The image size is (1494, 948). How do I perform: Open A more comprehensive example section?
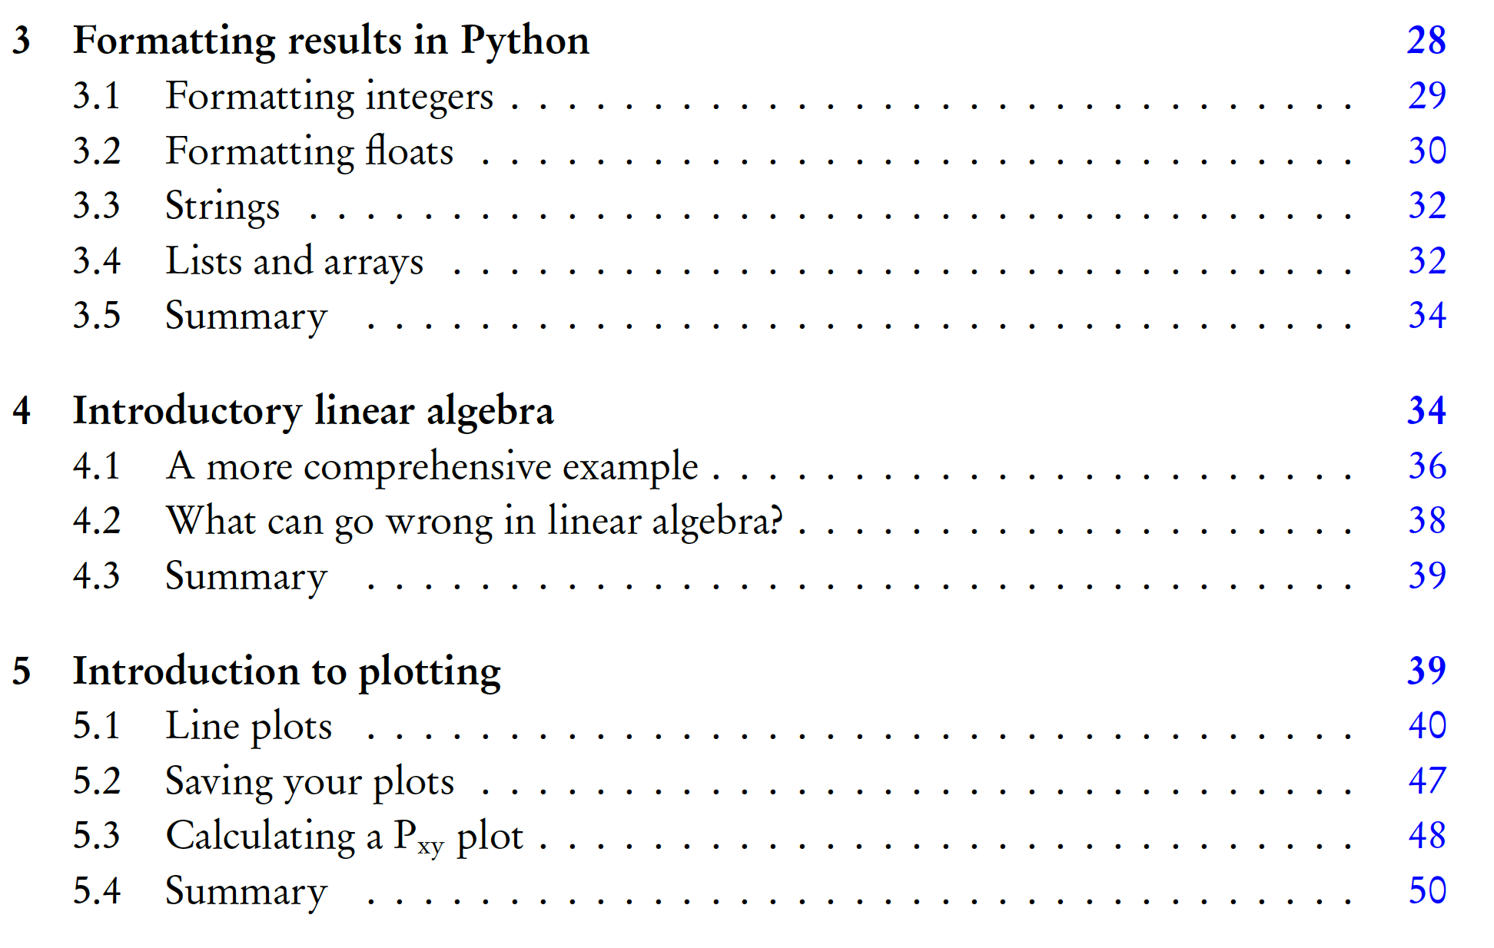point(431,466)
